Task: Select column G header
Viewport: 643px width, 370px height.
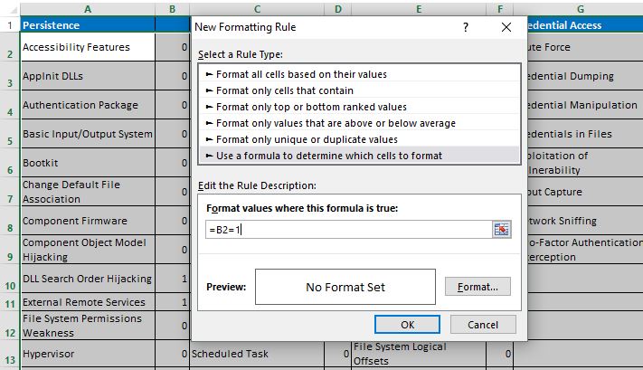Action: tap(578, 8)
